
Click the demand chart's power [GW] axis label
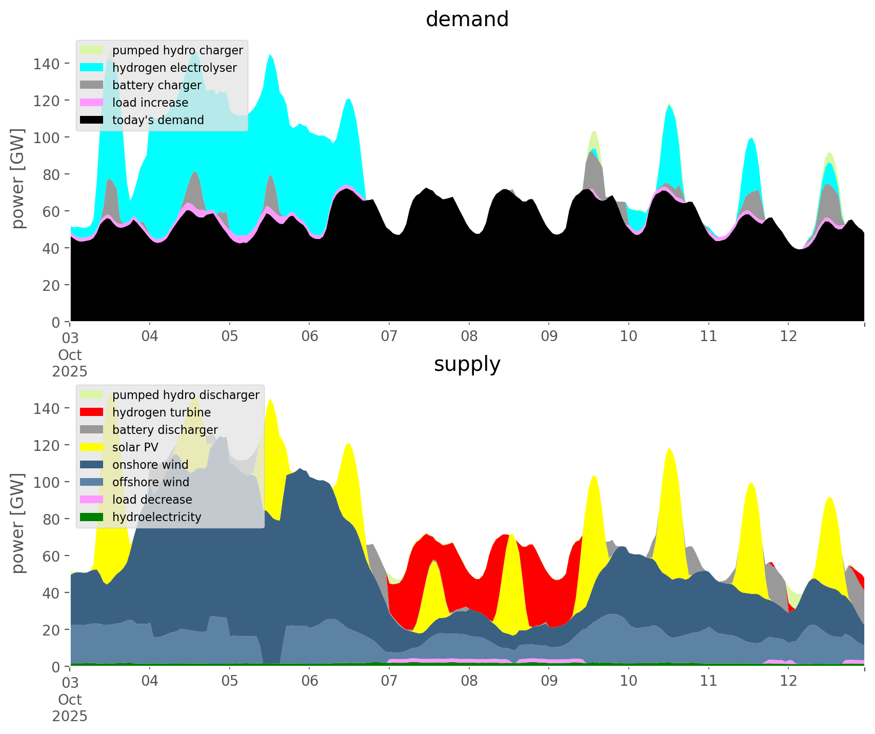[x=18, y=178]
